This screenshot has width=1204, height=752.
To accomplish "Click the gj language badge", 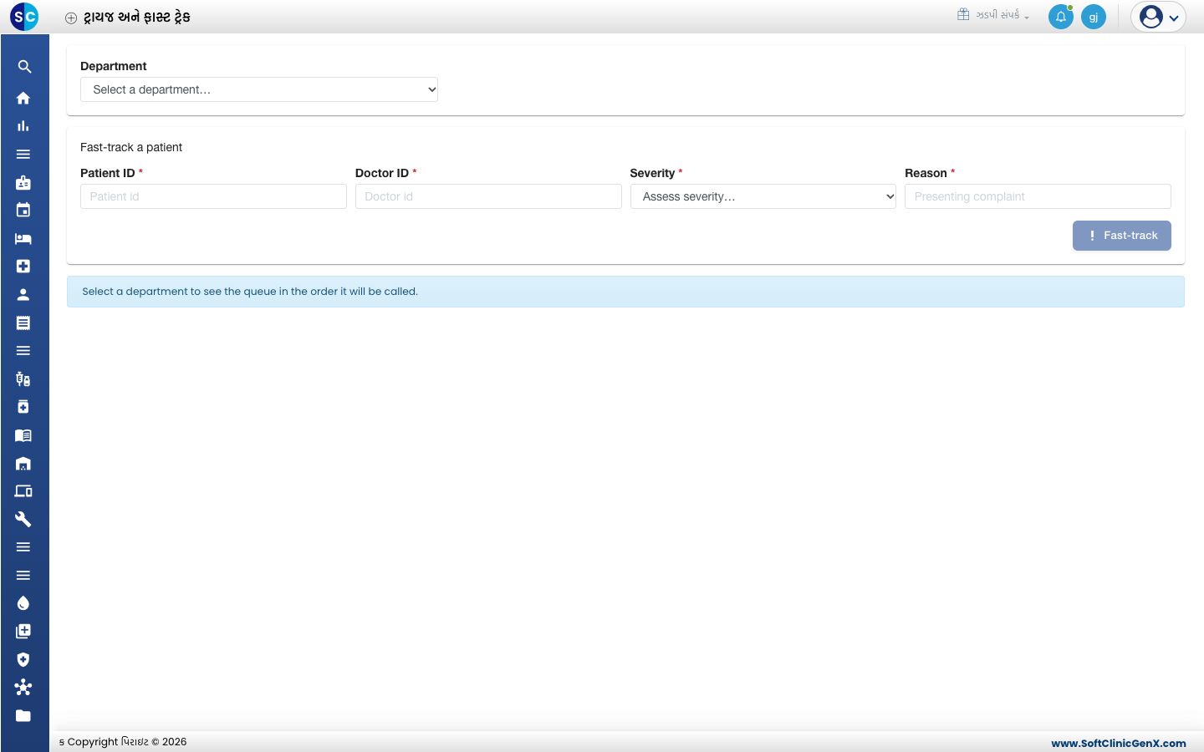I will coord(1094,17).
